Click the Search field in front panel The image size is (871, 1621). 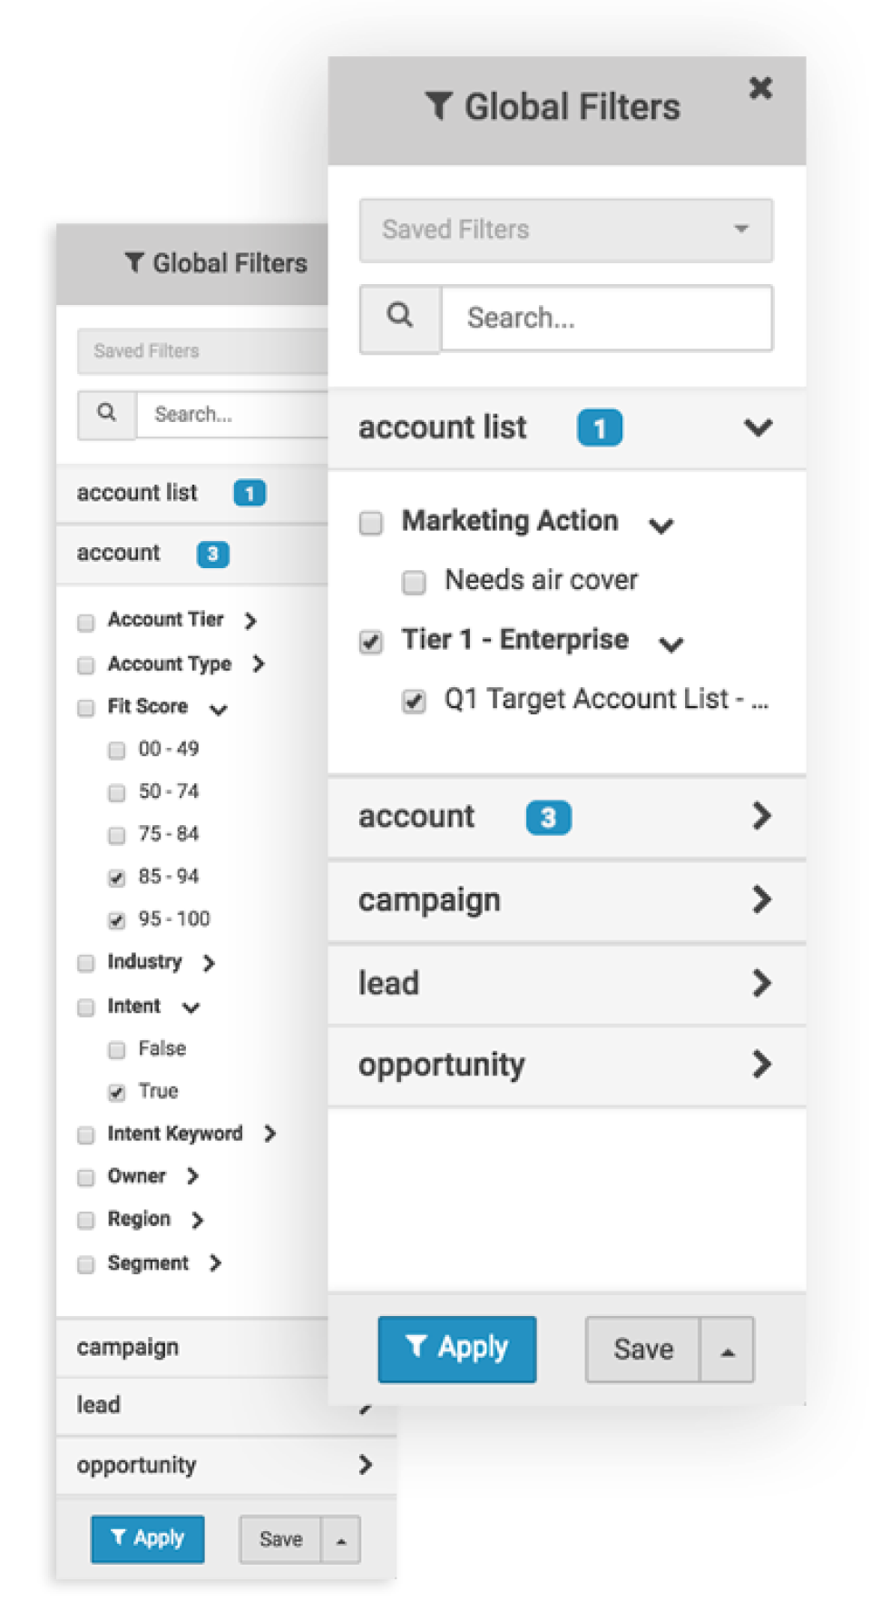coord(606,318)
